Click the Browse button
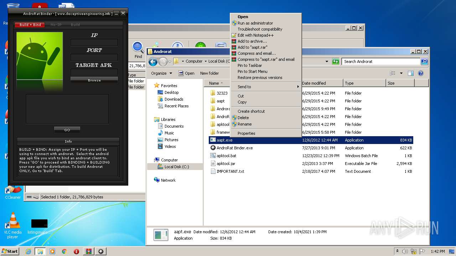The height and width of the screenshot is (256, 456). [x=94, y=80]
